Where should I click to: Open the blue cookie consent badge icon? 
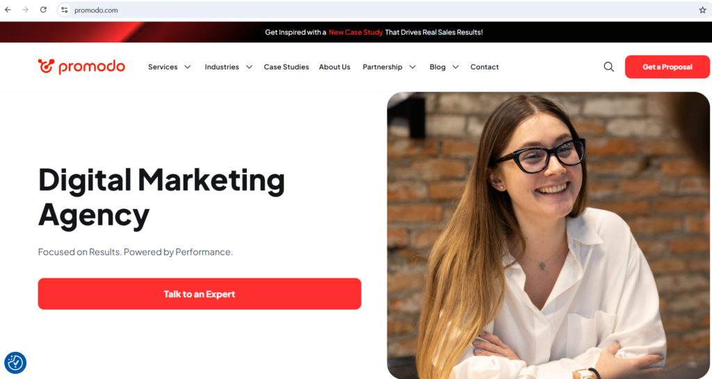point(15,362)
